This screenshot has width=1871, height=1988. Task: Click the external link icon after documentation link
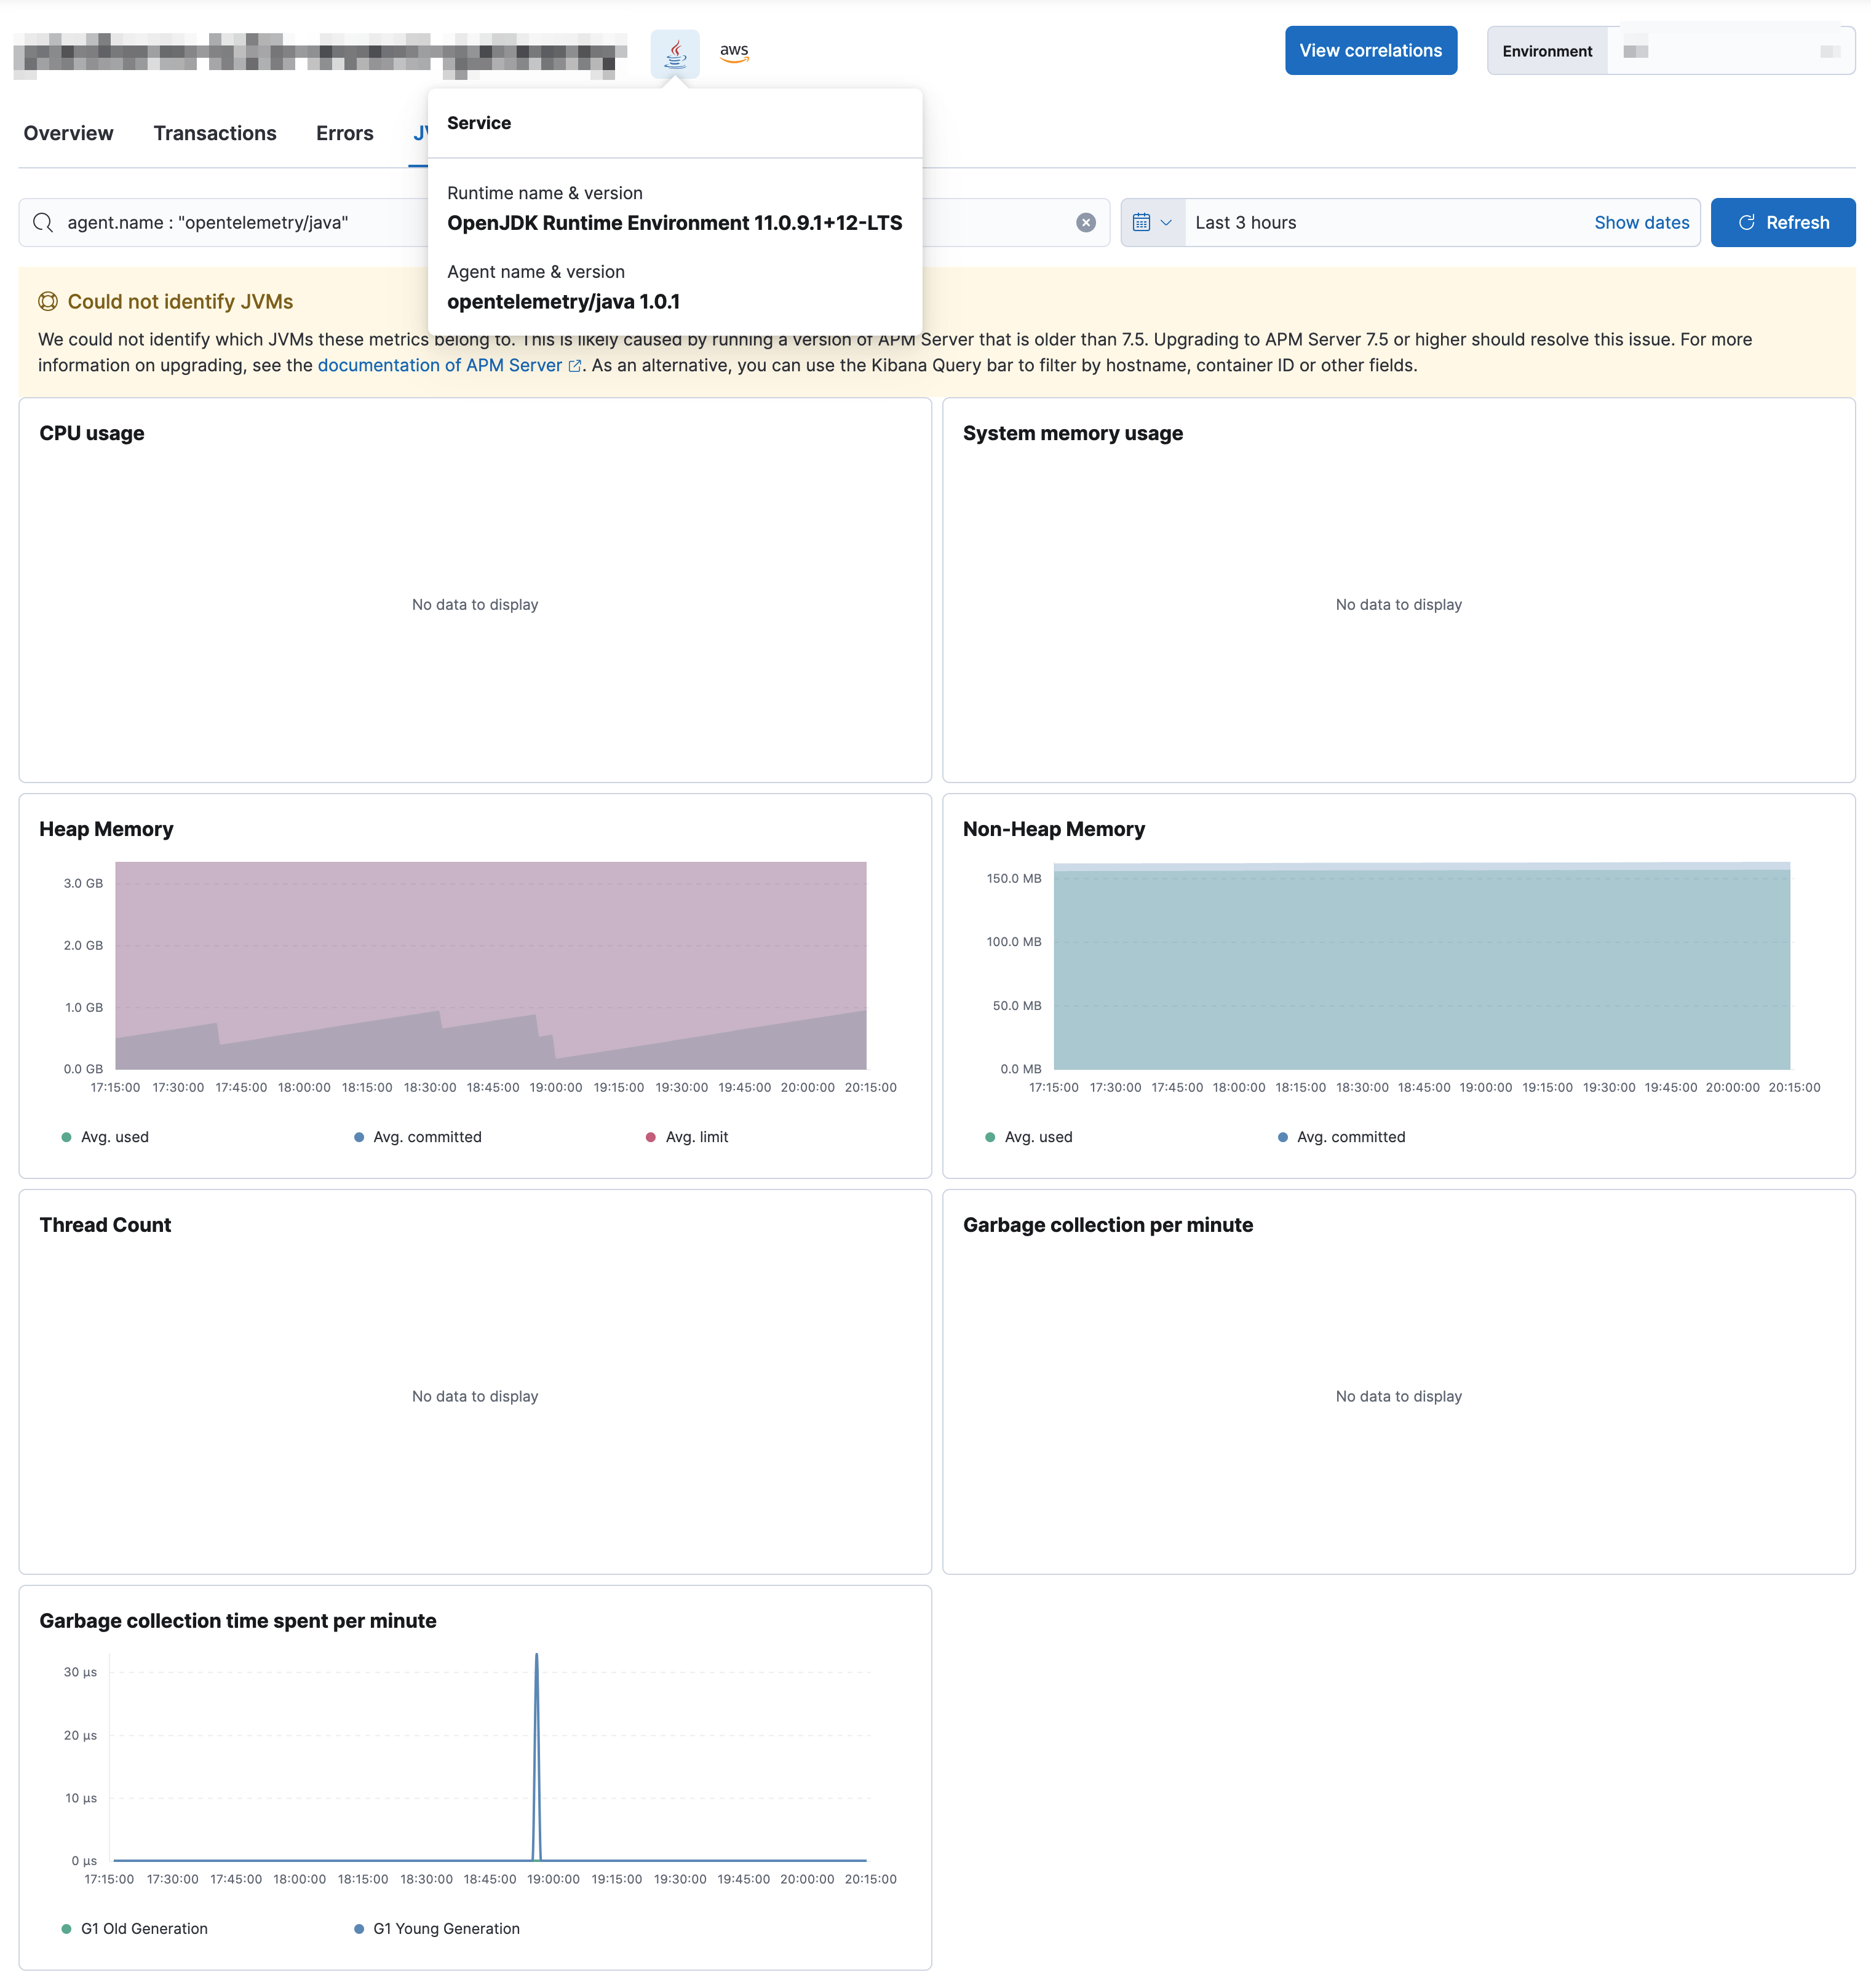(x=574, y=366)
